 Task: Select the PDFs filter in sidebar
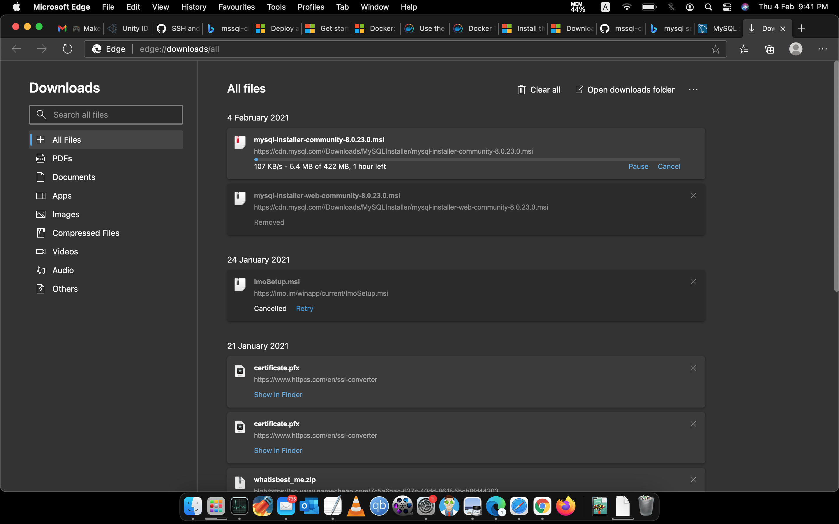coord(62,158)
